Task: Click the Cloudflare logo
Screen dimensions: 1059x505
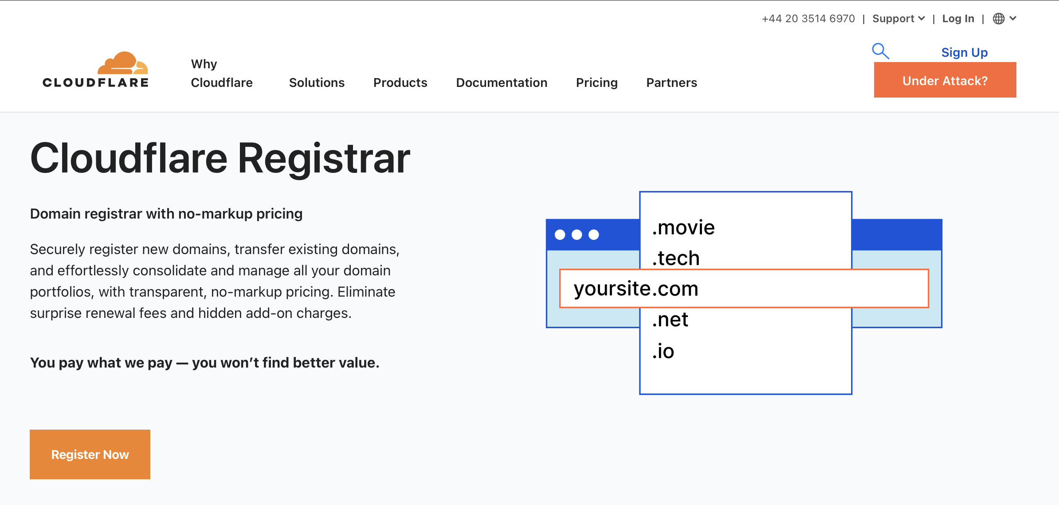Action: pyautogui.click(x=95, y=70)
